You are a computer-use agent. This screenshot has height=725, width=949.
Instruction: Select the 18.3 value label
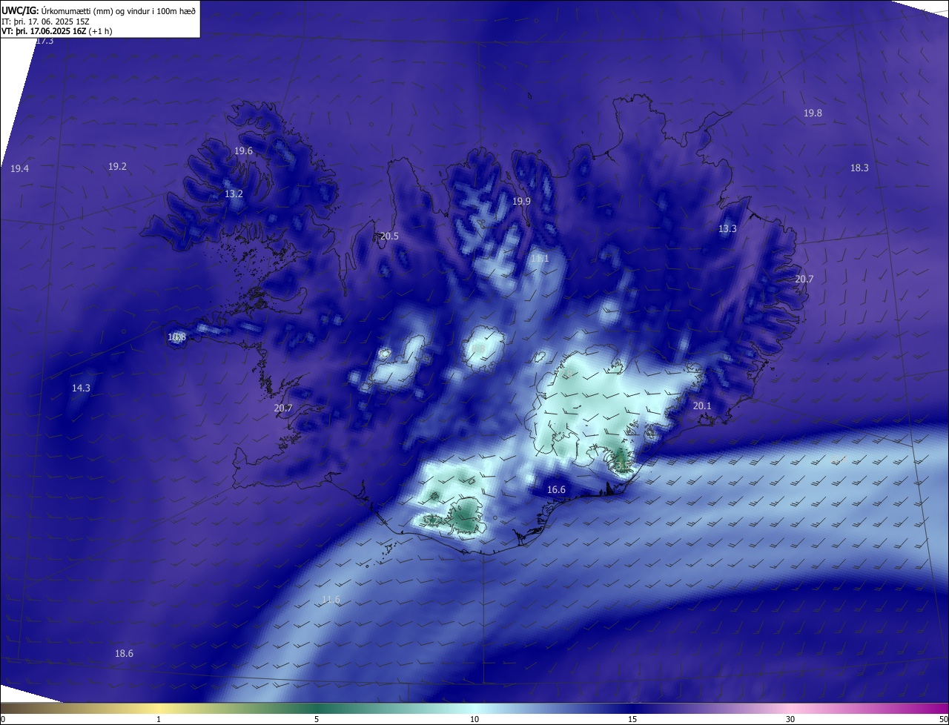[859, 168]
